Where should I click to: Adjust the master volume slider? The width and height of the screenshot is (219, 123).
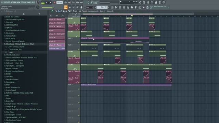pos(48,7)
